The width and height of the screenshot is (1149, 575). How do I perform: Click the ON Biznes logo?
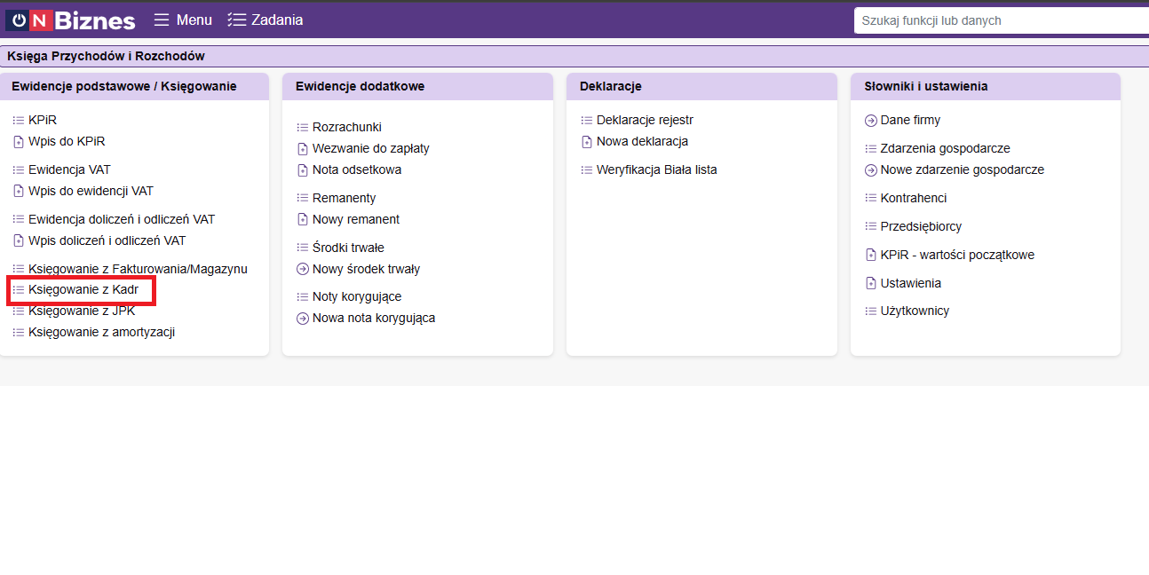[x=71, y=20]
